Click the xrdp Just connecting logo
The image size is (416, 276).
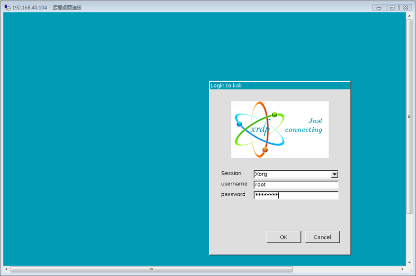[x=280, y=129]
